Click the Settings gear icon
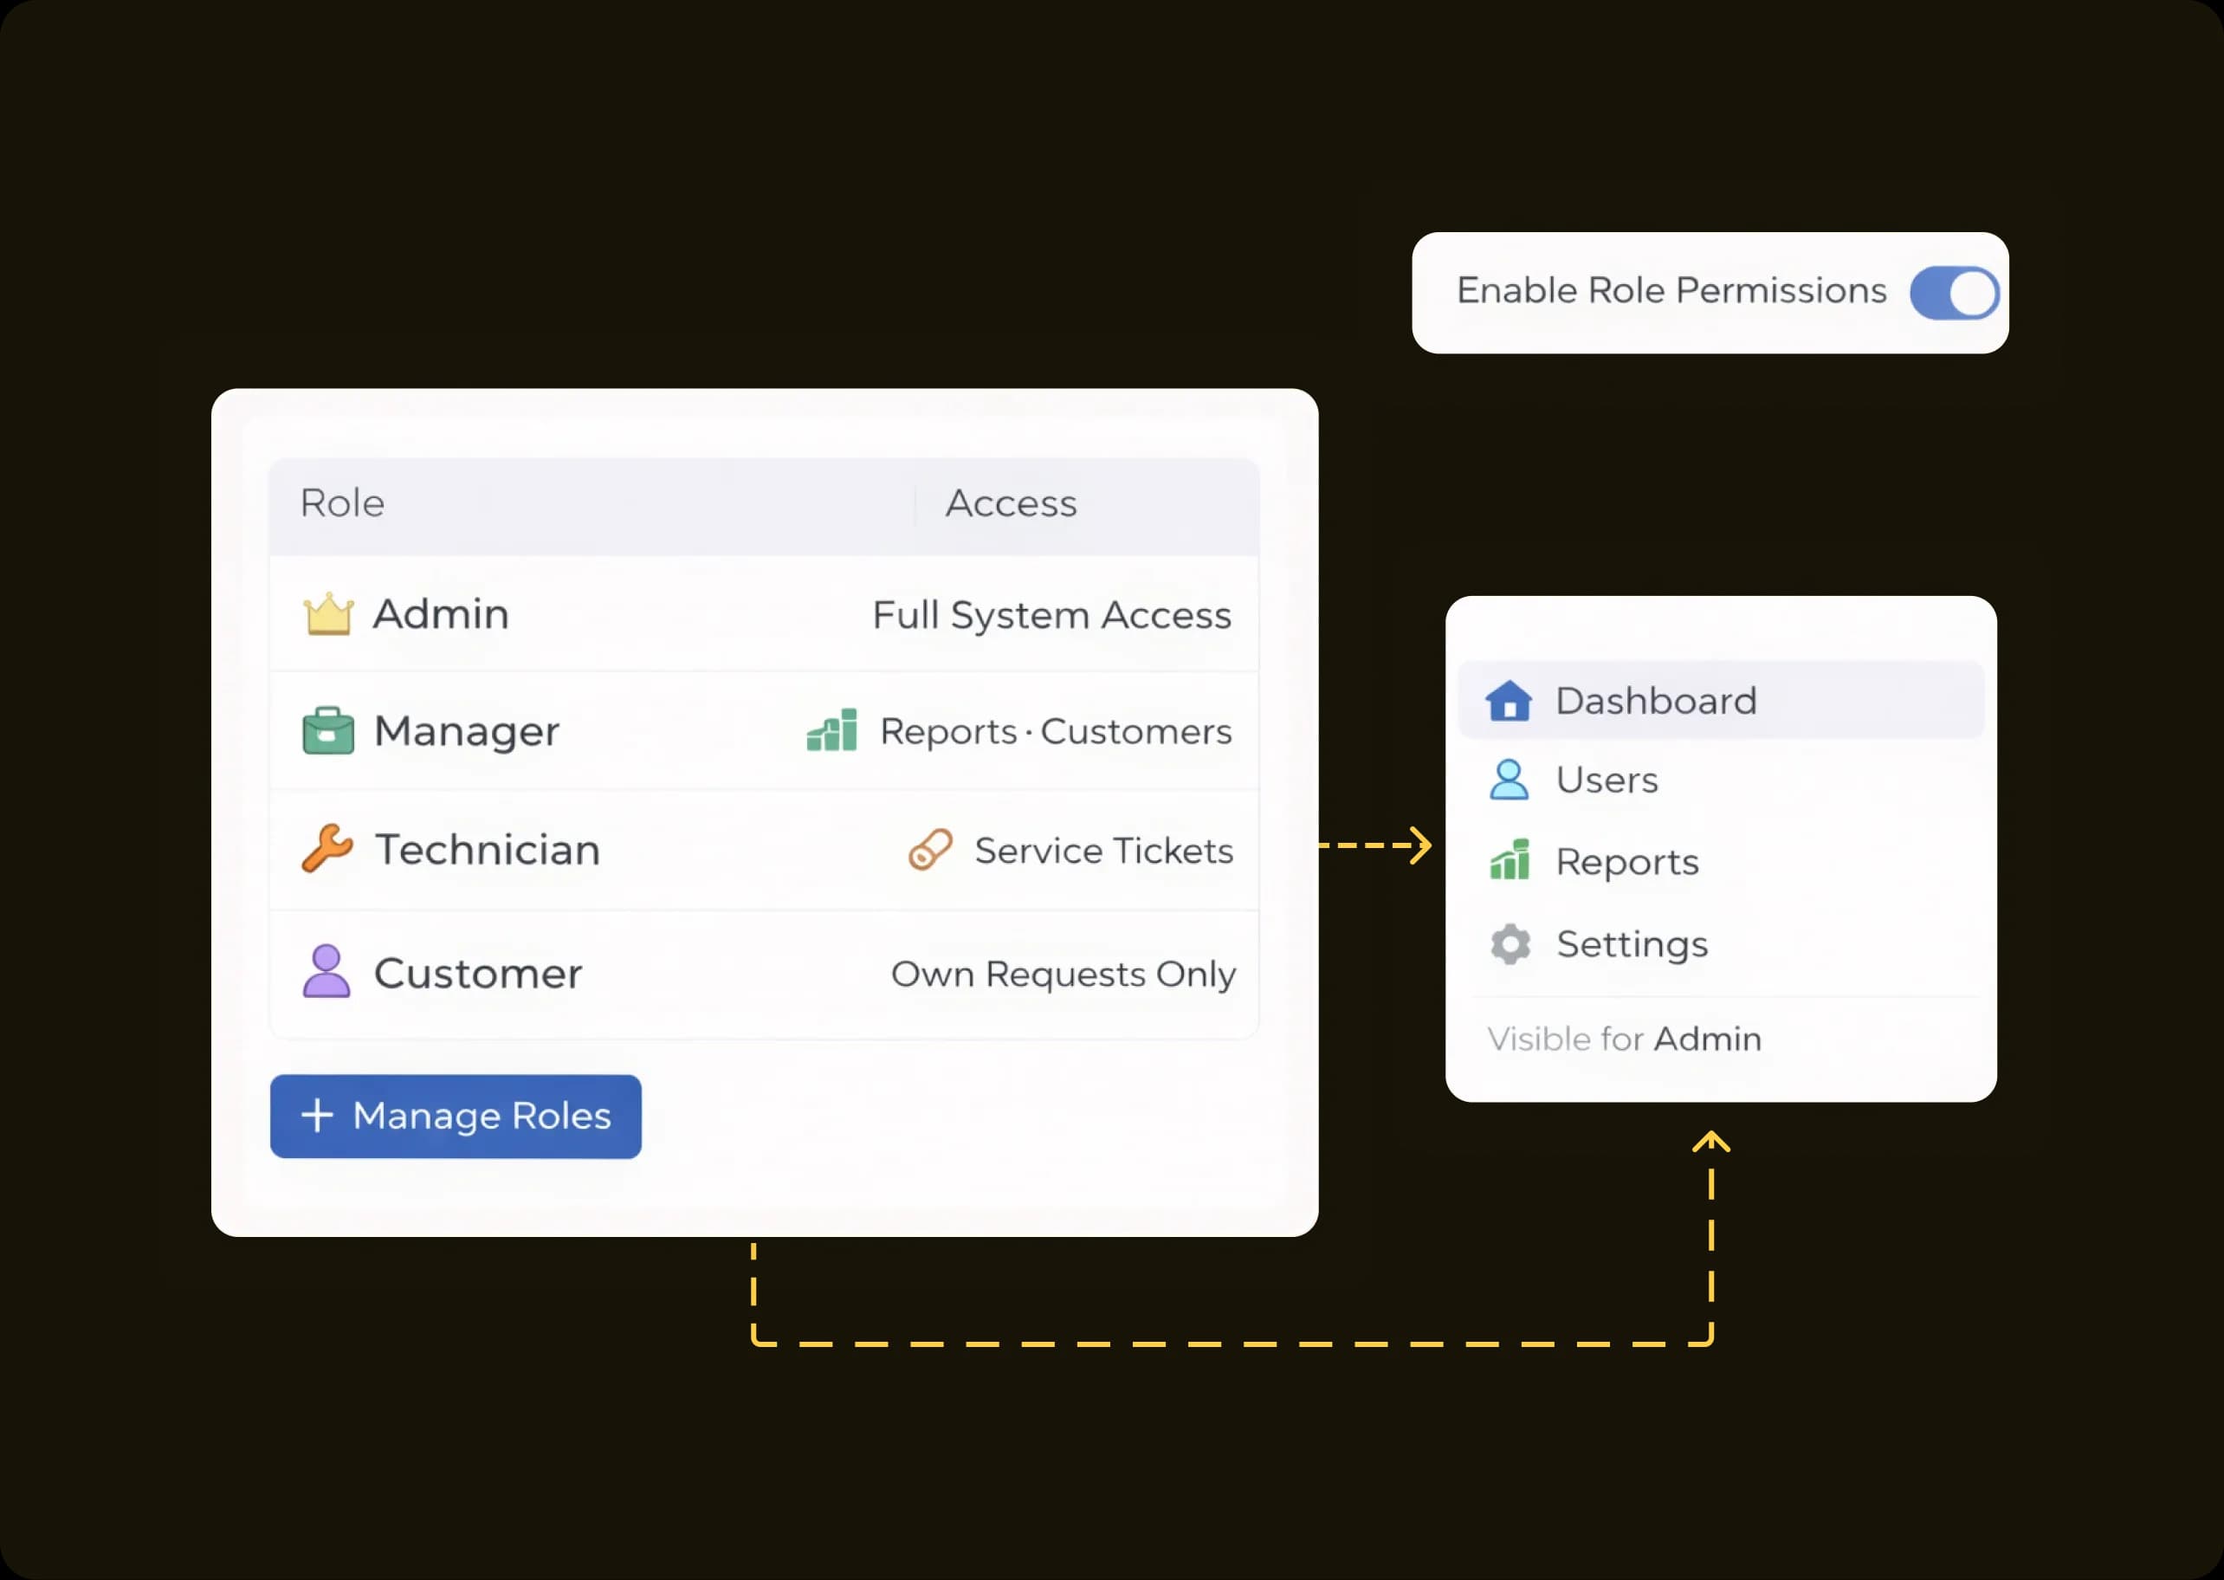This screenshot has width=2224, height=1580. [x=1510, y=943]
